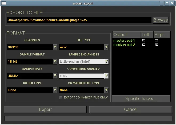Image resolution: width=176 pixels, height=125 pixels.
Task: Open the File Type WAV dropdown arrow
Action: pos(106,47)
